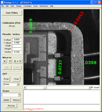This screenshot has width=102, height=112.
Task: Click the Live Video button
Action: (x=12, y=13)
